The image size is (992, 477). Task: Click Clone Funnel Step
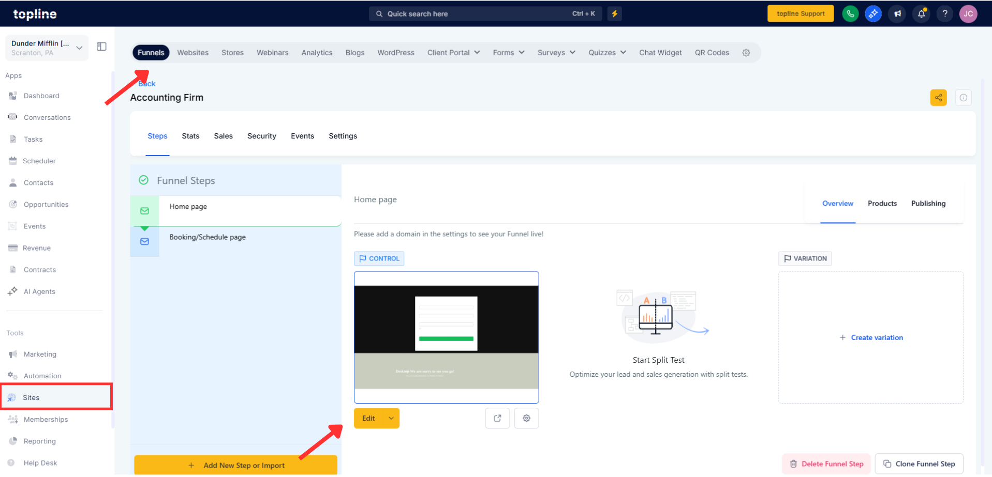pyautogui.click(x=919, y=464)
